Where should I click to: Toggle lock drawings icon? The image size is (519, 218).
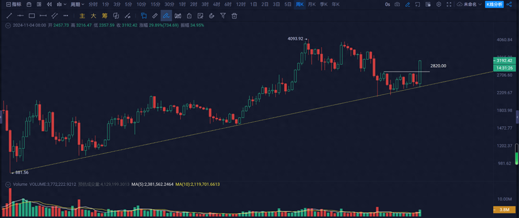pyautogui.click(x=189, y=16)
